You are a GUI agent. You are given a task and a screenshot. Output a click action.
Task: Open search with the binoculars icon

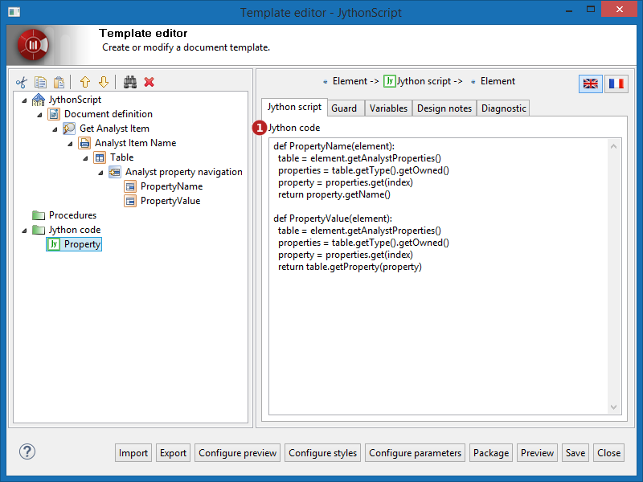(x=130, y=83)
